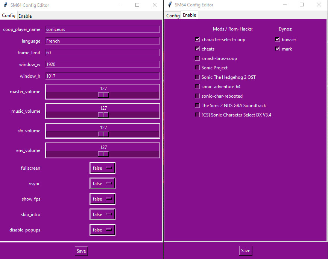The width and height of the screenshot is (328, 259).
Task: Disable the cheats mod checkbox
Action: (x=197, y=49)
